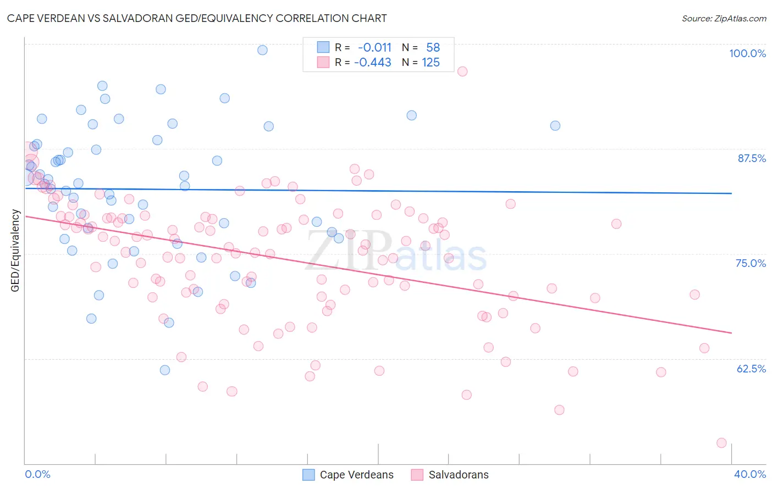
Task: Open the ZipAtlas.com source link
Action: click(724, 18)
